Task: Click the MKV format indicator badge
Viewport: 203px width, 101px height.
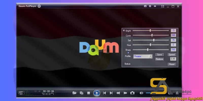Action: coord(21,93)
